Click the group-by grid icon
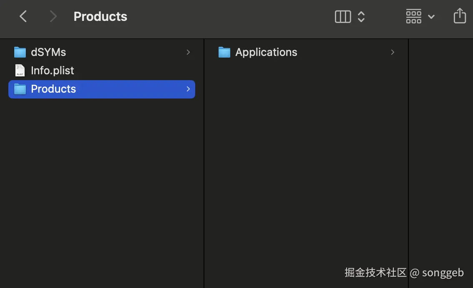The height and width of the screenshot is (288, 473). pyautogui.click(x=413, y=17)
